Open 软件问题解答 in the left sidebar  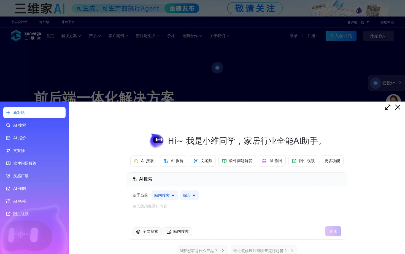click(34, 163)
